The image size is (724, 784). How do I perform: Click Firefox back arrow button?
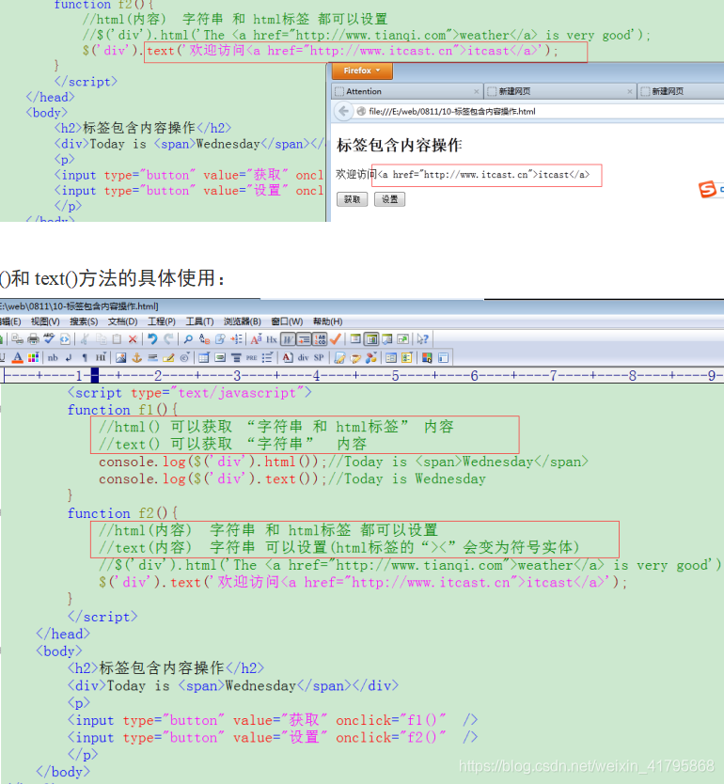point(343,111)
